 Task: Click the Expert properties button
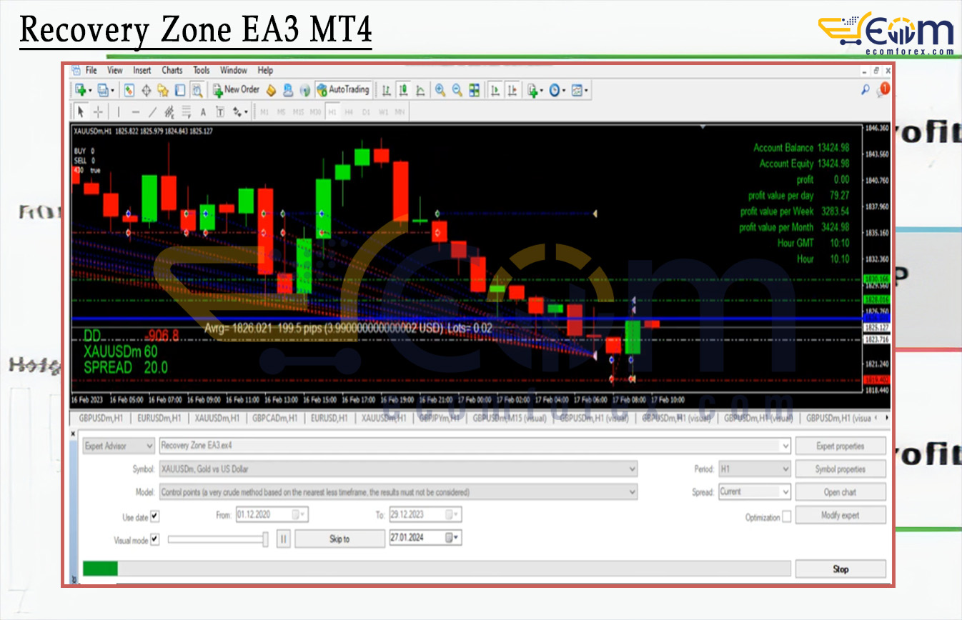[x=840, y=446]
